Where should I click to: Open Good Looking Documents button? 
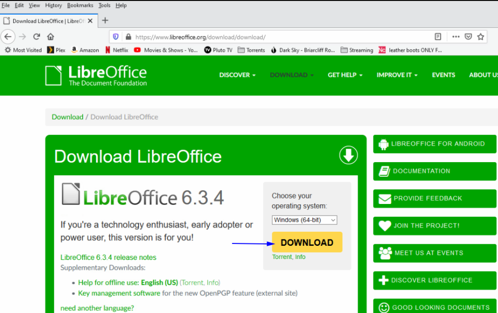point(435,306)
